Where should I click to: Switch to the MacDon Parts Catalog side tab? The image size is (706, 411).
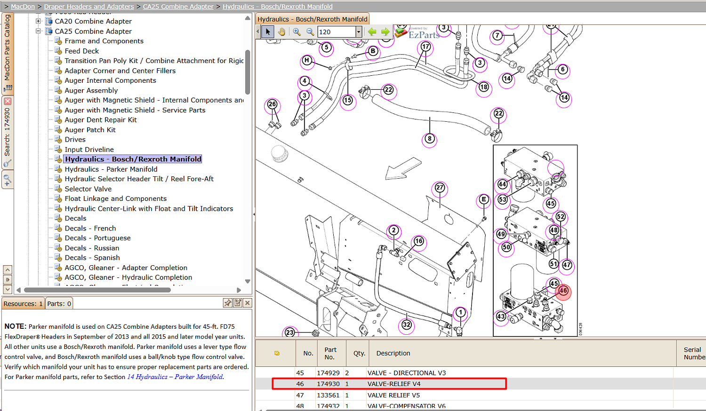[x=8, y=53]
